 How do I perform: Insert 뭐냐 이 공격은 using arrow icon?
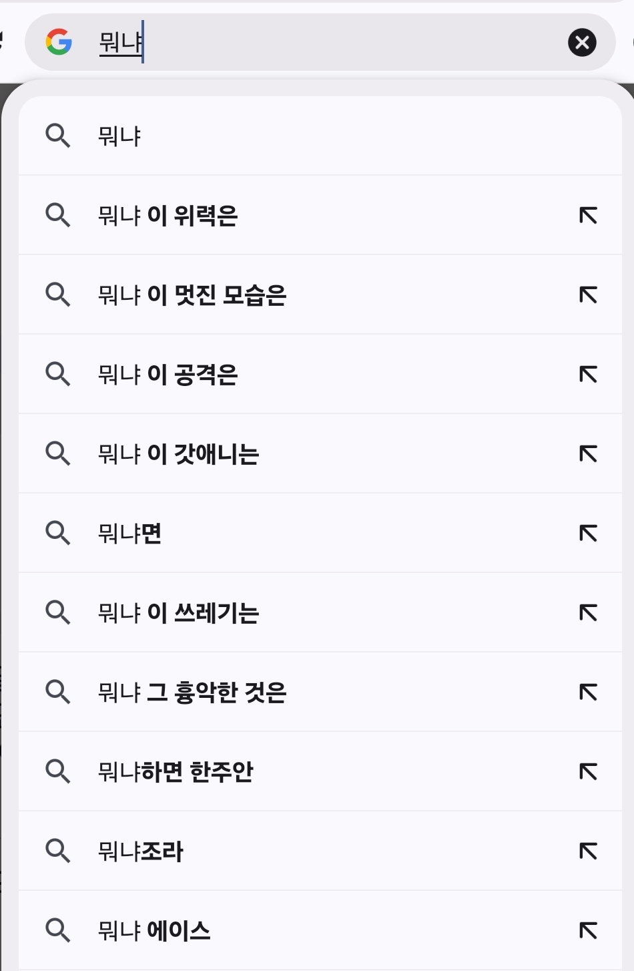(x=588, y=375)
